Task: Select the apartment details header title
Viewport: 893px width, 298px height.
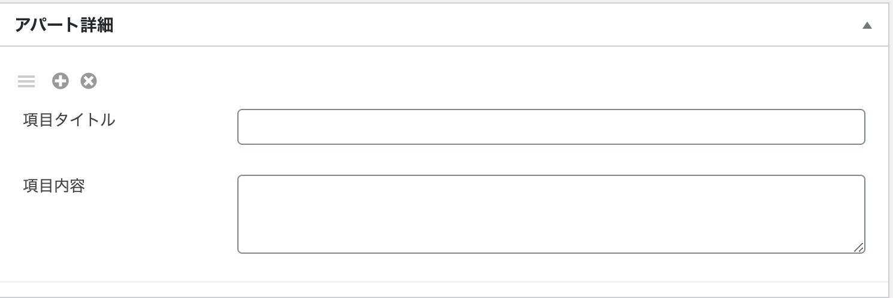Action: (x=64, y=26)
